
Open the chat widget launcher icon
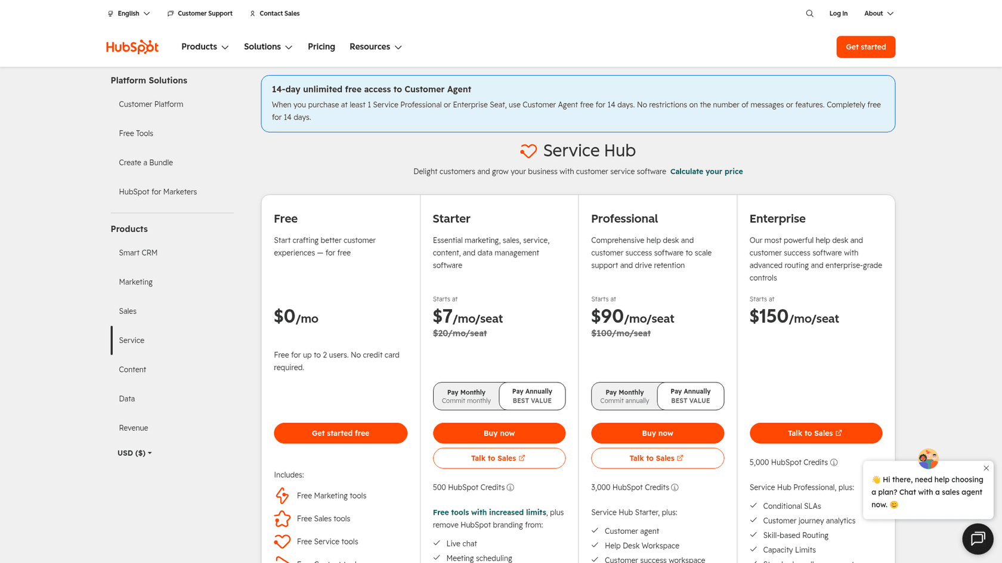click(x=978, y=539)
